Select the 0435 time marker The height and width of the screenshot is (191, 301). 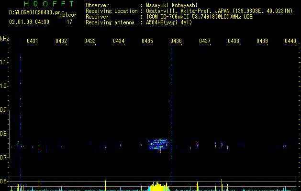pos(147,41)
